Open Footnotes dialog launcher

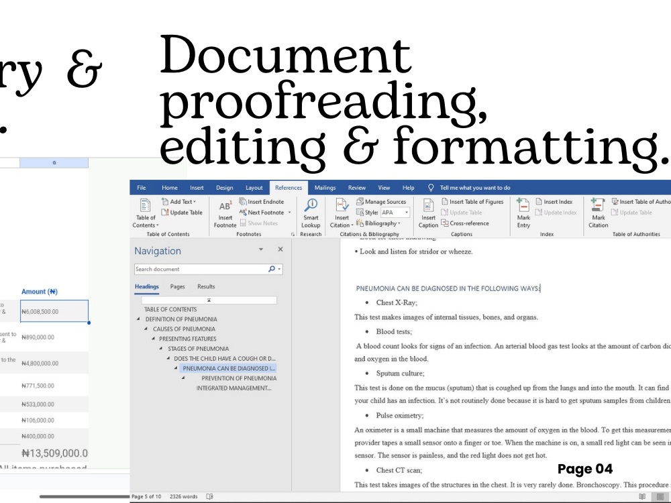[293, 234]
